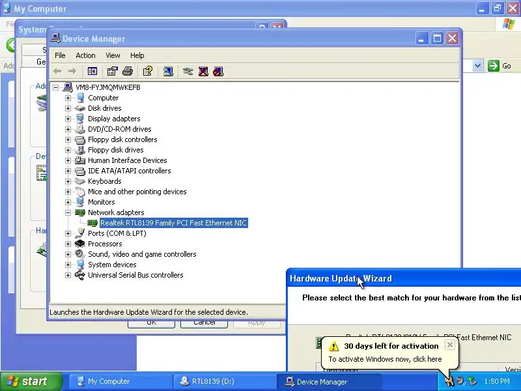
Task: Click the Go button in My Computer window
Action: point(500,66)
